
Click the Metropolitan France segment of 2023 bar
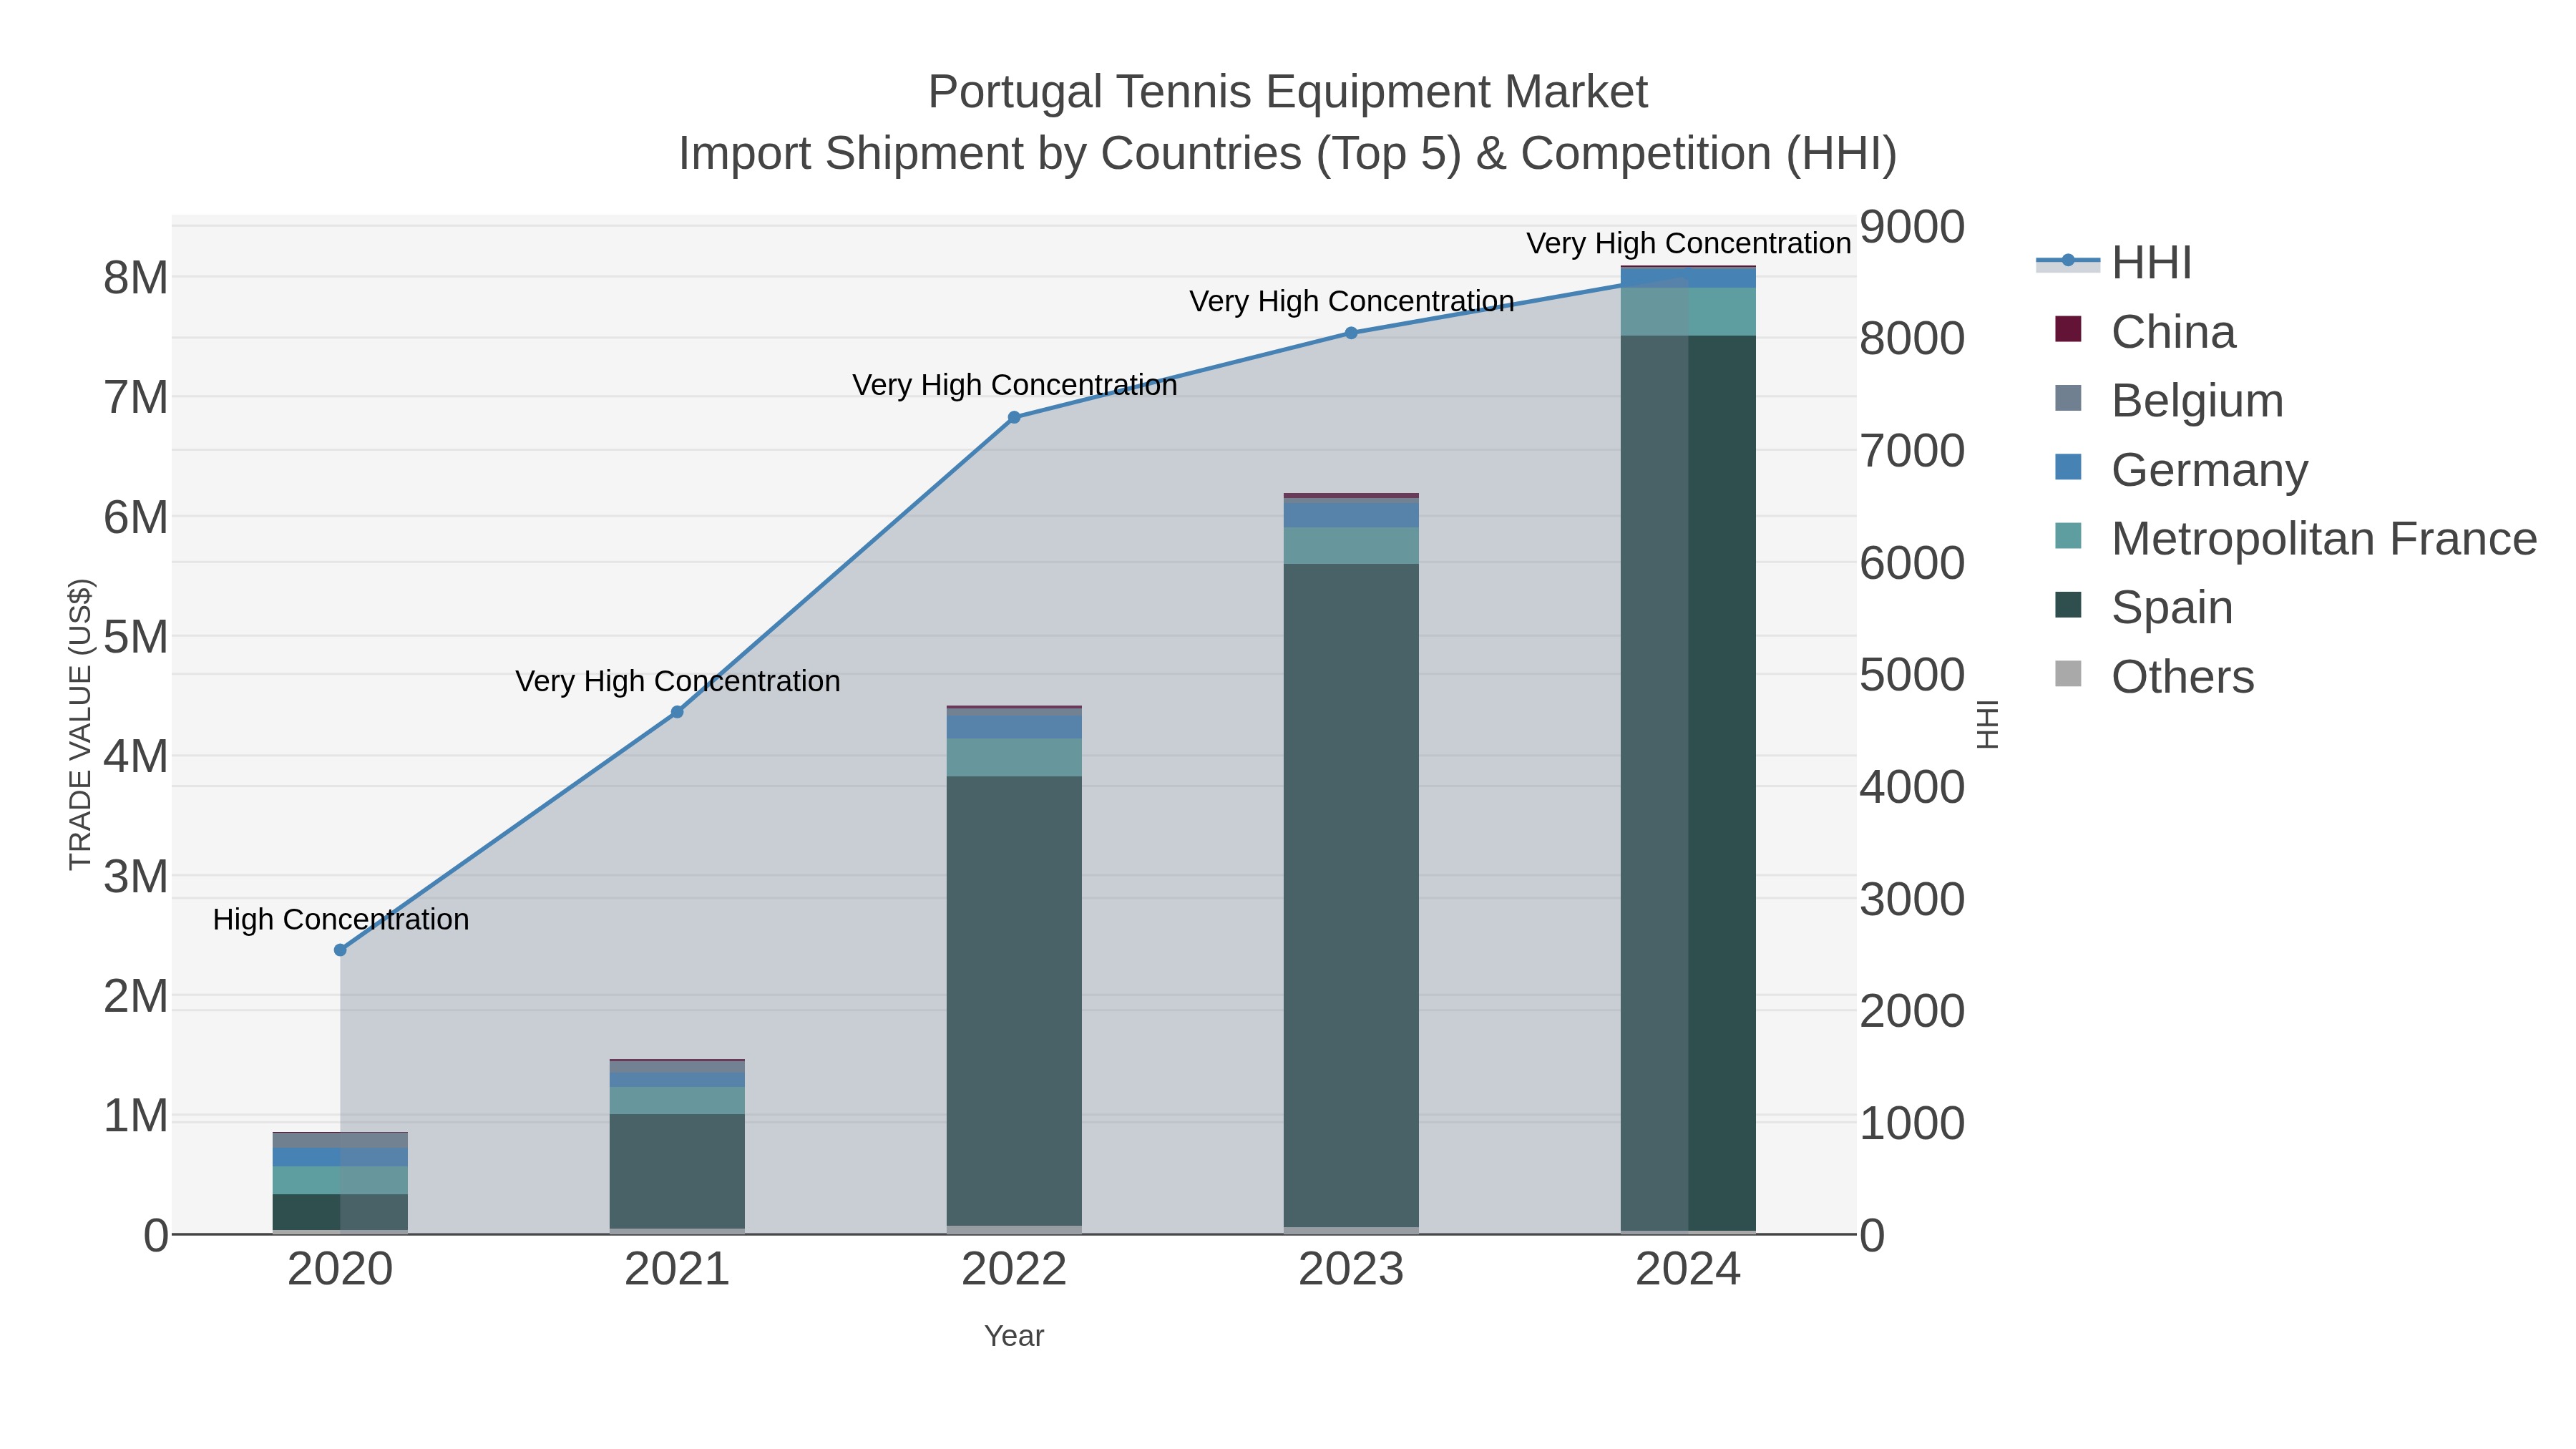click(1351, 546)
